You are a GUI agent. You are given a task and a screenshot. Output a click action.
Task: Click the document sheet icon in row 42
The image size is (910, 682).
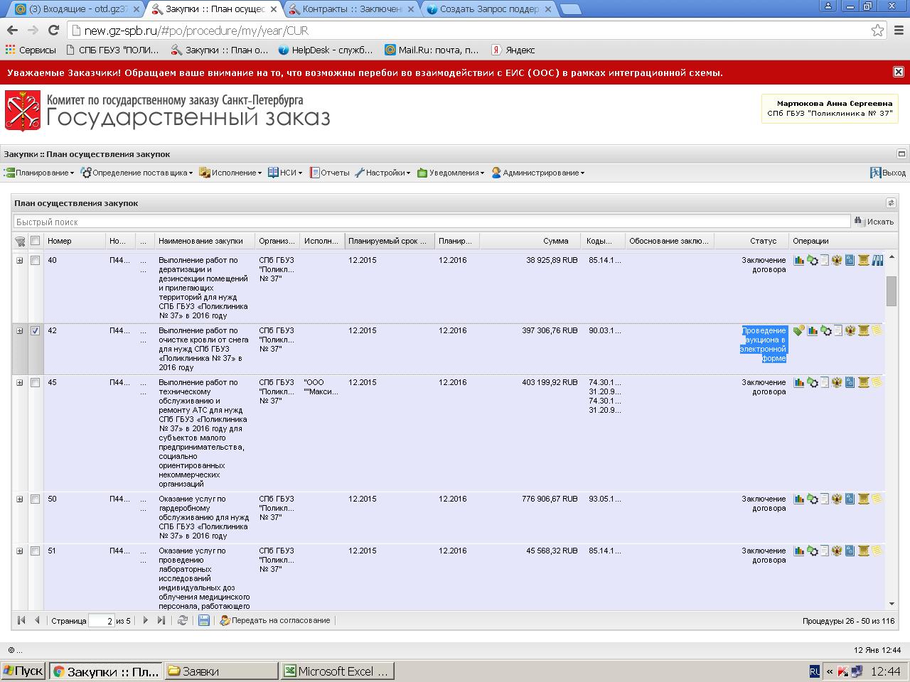[838, 331]
